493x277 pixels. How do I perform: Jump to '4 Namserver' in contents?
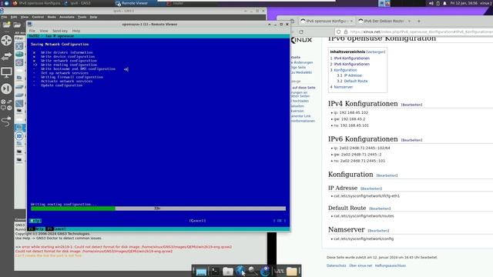coord(341,87)
